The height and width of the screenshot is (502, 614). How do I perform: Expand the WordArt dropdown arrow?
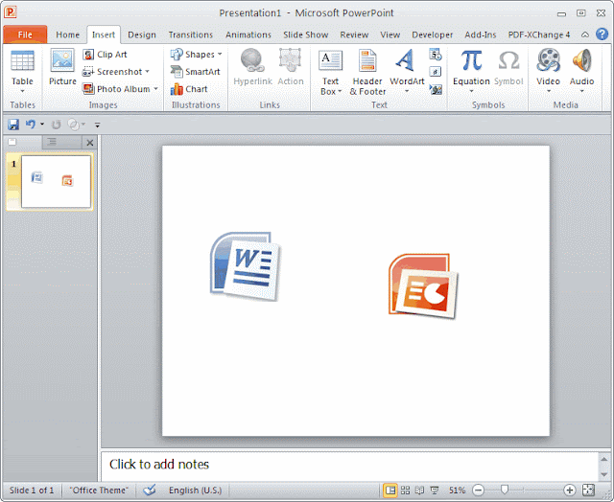click(407, 91)
